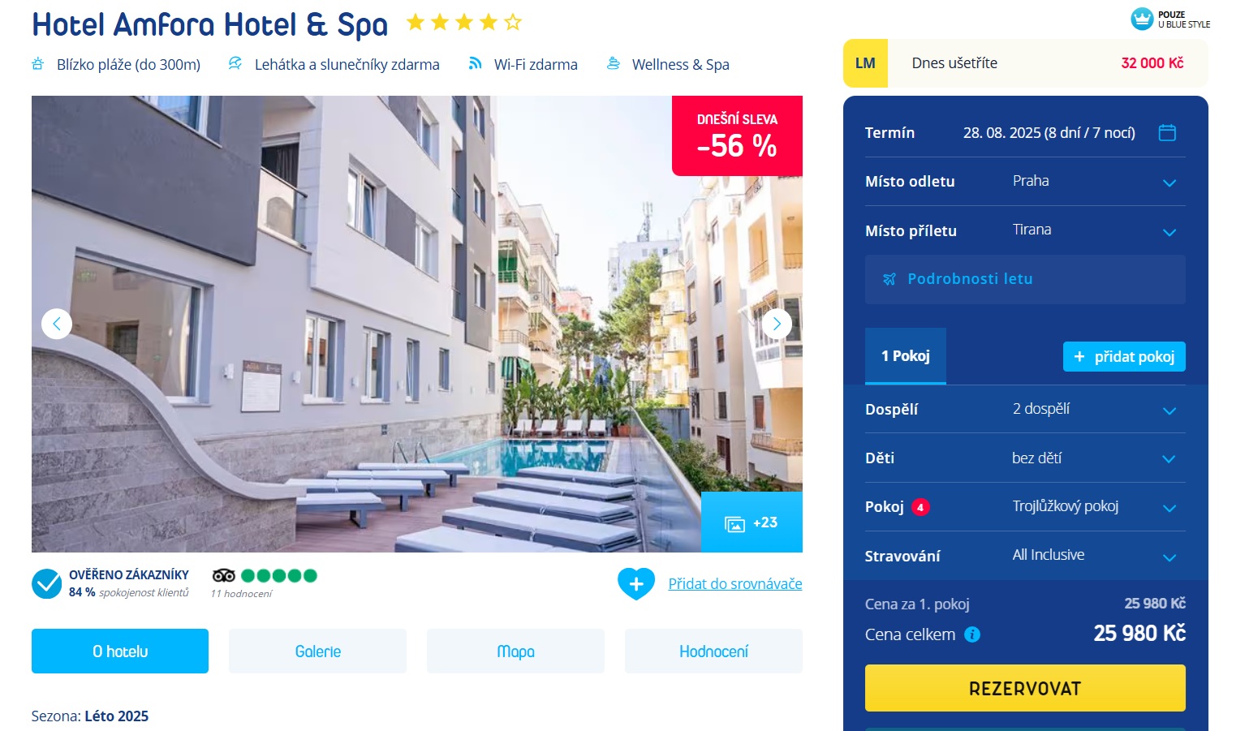
Task: Click the red Pokoj notification badge 4
Action: [x=920, y=507]
